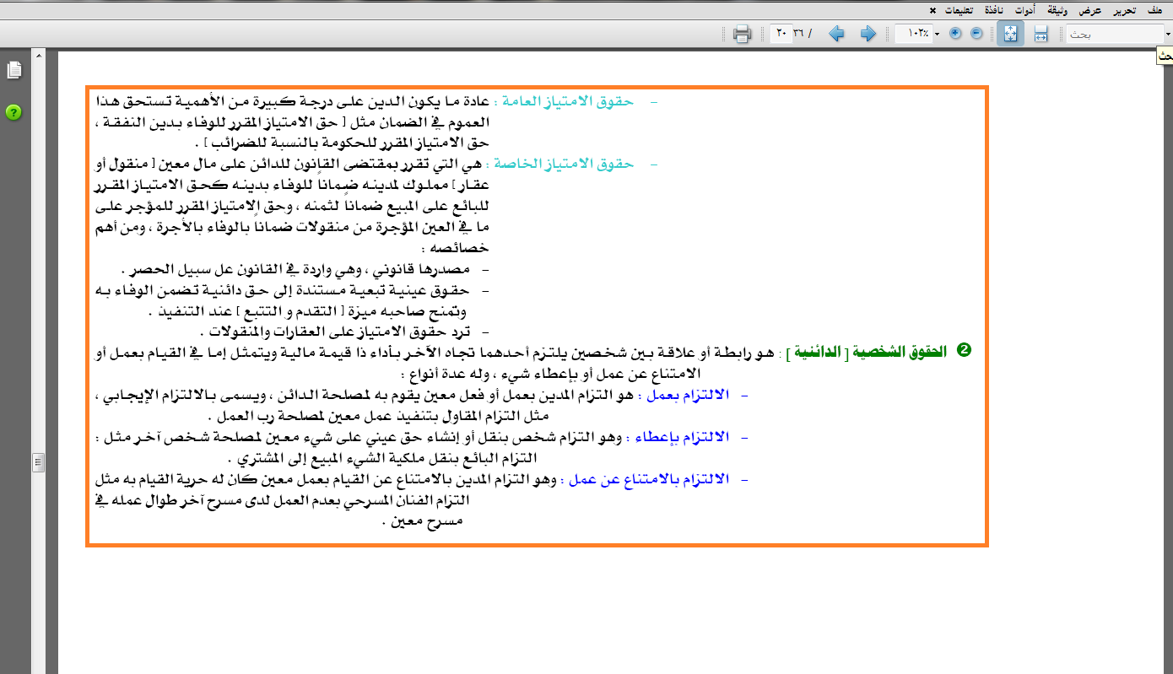Open the search options dropdown arrow
Viewport: 1173px width, 674px height.
tap(1168, 35)
